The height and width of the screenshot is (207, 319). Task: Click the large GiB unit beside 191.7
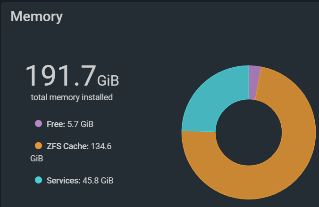108,81
